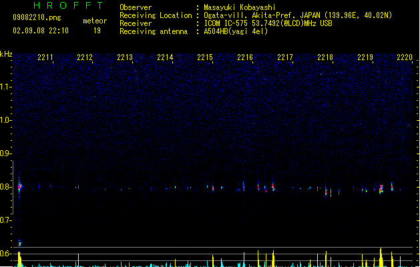Click the Receiving Location label

pos(156,15)
